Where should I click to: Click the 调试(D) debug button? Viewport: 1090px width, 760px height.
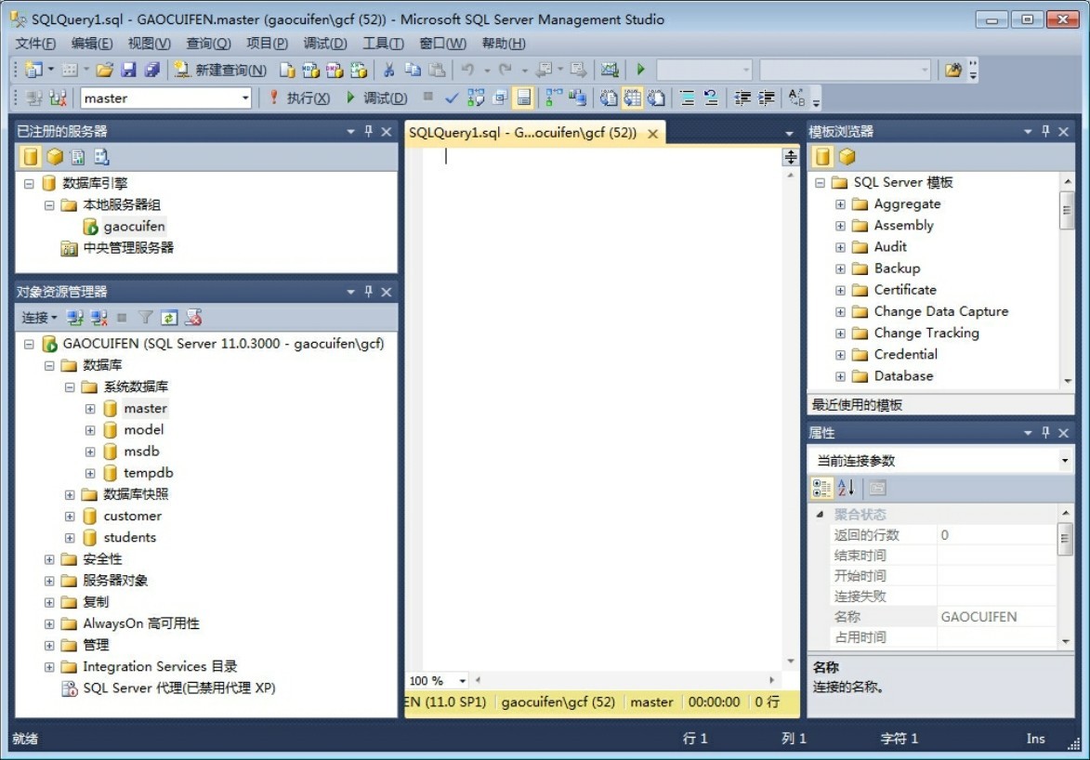pos(376,98)
